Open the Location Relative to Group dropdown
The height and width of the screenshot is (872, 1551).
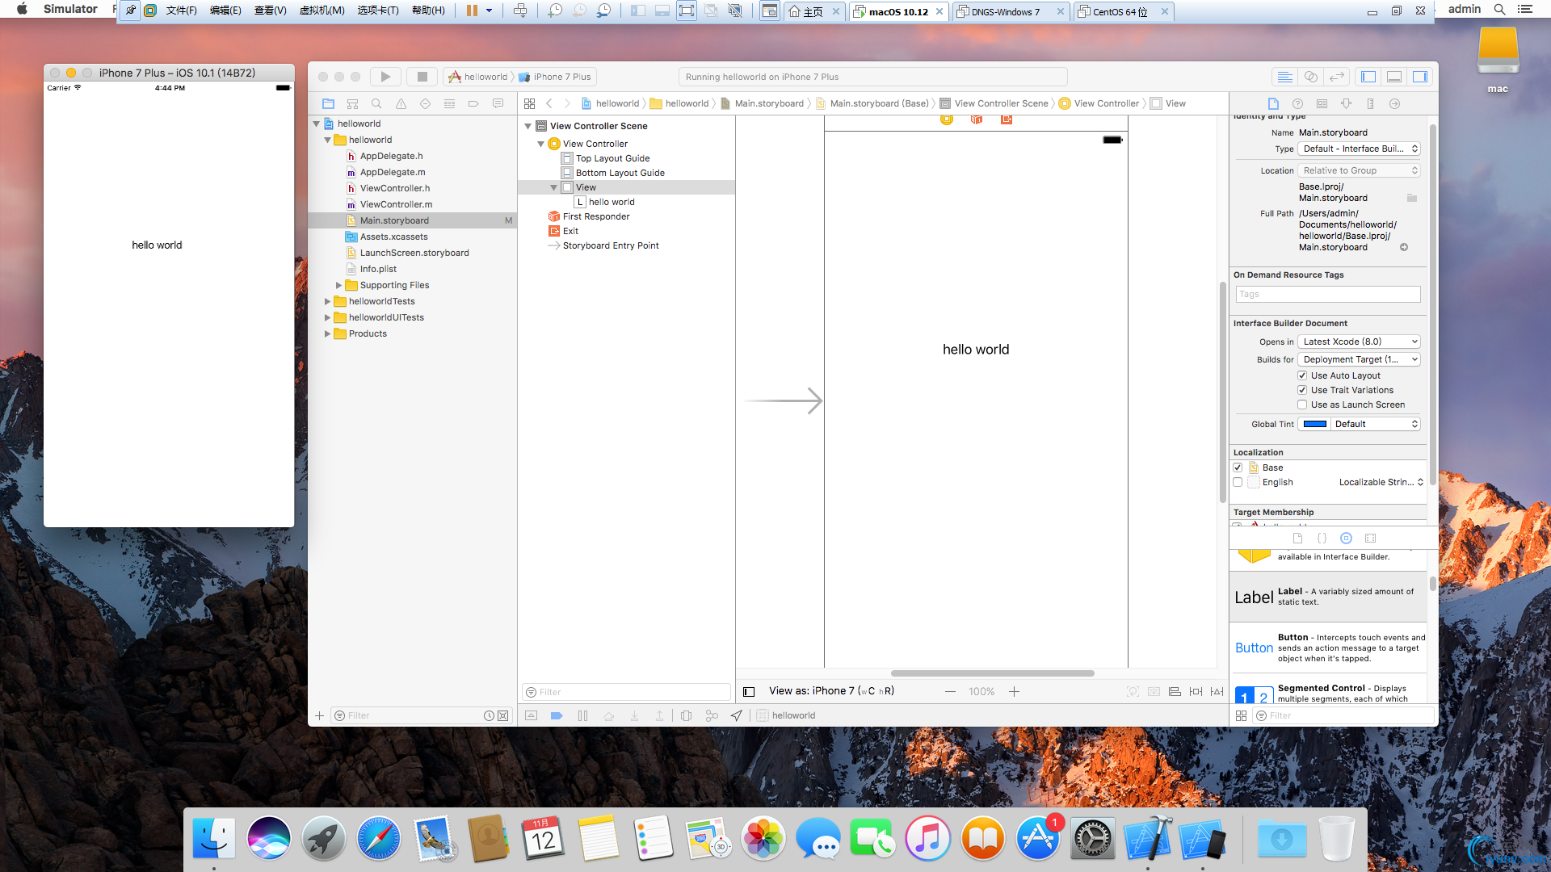[1359, 170]
